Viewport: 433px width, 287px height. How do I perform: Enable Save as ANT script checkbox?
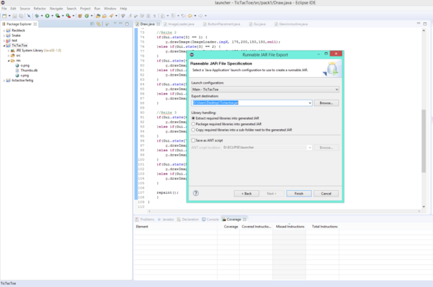click(193, 140)
